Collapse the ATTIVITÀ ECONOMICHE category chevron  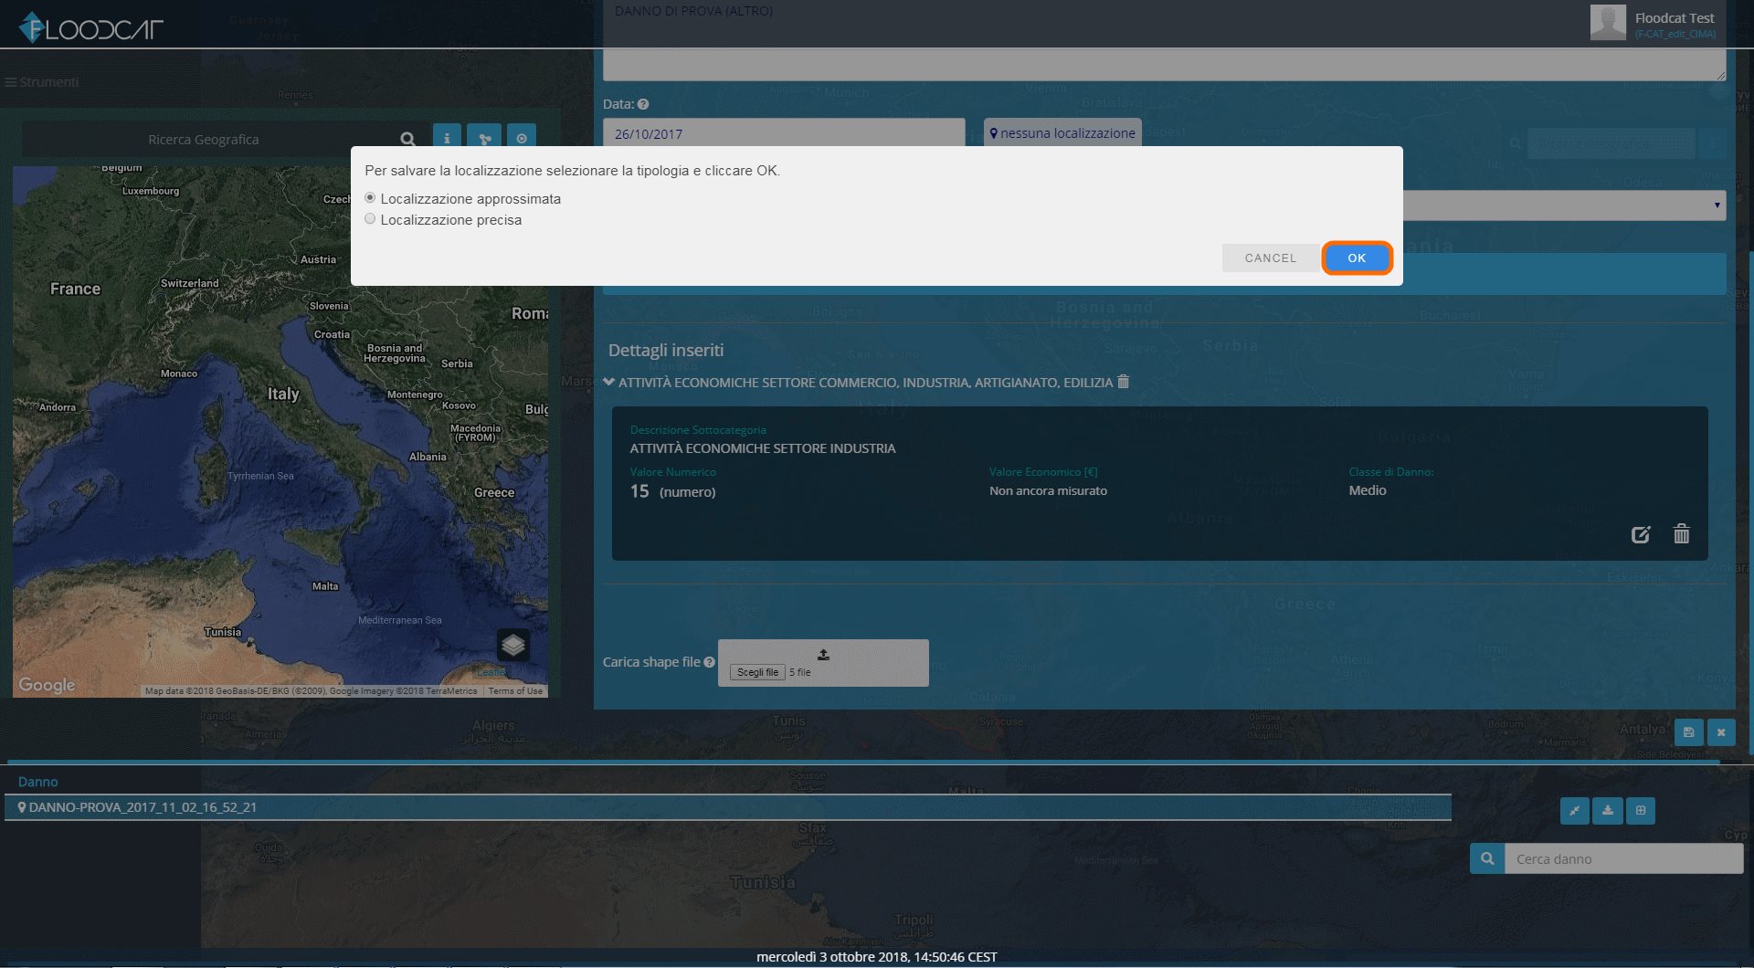pos(609,382)
